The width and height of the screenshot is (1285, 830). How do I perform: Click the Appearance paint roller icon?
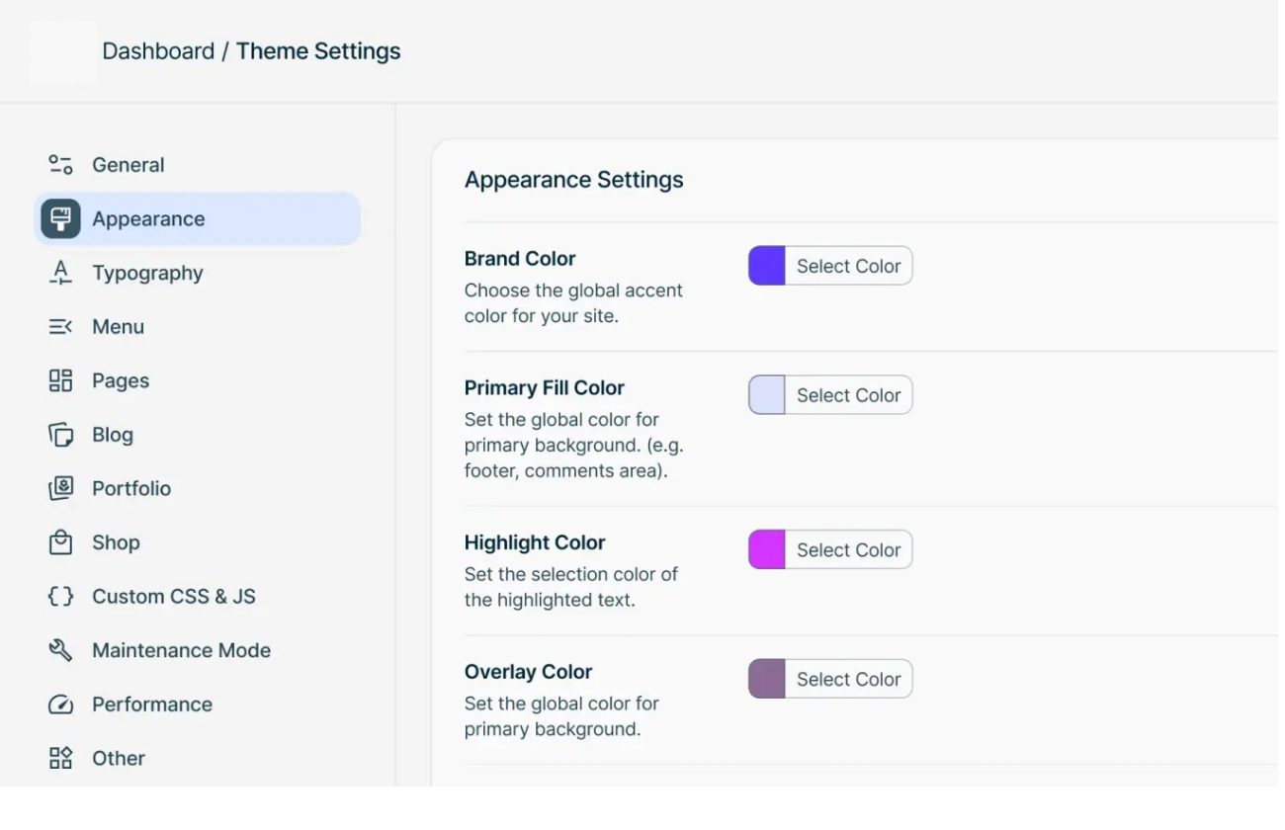pos(60,218)
